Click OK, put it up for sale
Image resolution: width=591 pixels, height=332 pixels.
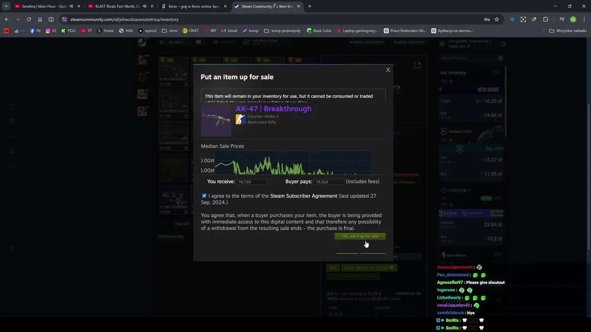pos(360,236)
